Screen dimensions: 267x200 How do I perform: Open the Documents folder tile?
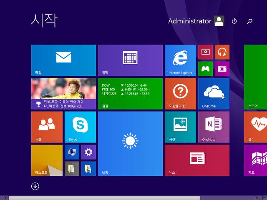tap(72, 169)
